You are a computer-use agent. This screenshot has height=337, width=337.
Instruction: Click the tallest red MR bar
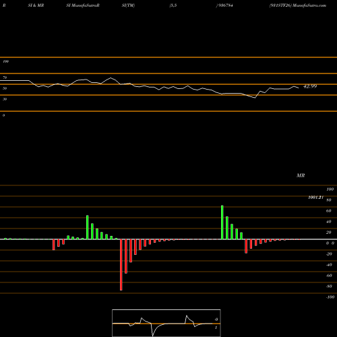(121, 265)
